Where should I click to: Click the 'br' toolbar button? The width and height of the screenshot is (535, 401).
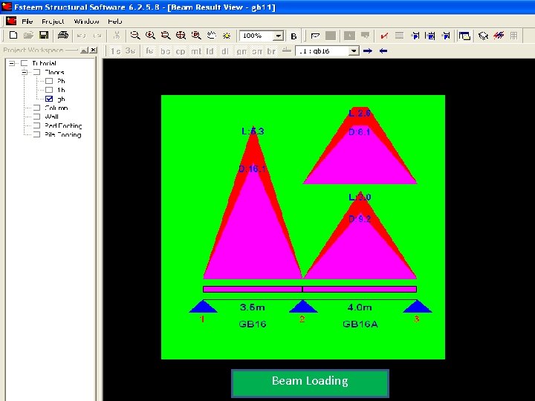[x=271, y=51]
